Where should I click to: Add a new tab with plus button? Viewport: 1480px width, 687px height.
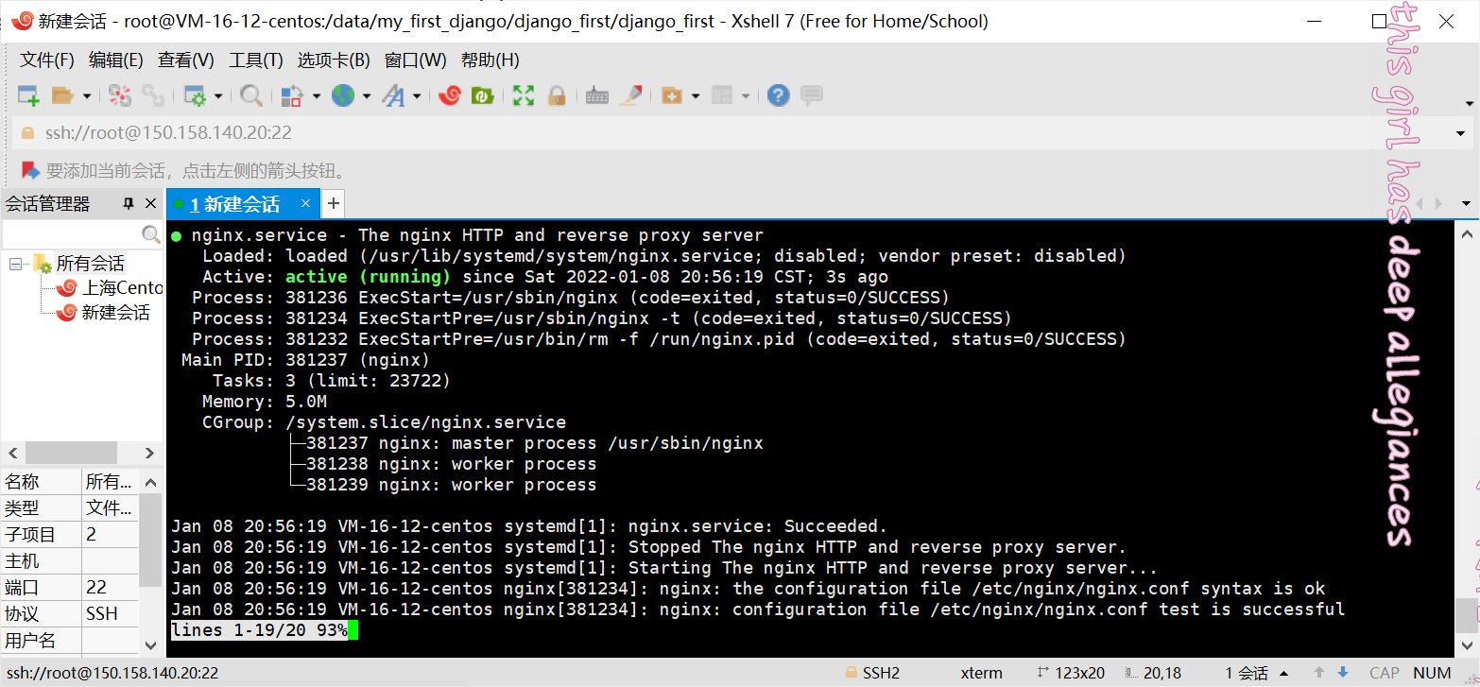(333, 203)
